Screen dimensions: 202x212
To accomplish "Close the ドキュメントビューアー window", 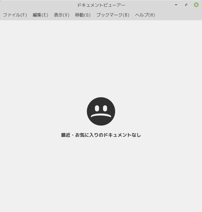I will [196, 5].
